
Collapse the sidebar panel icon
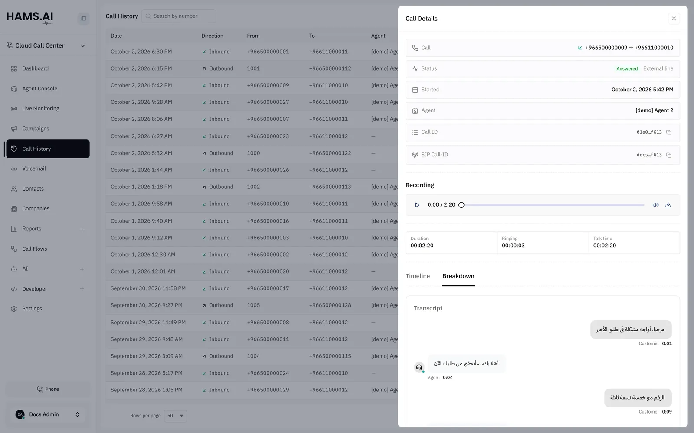tap(84, 19)
